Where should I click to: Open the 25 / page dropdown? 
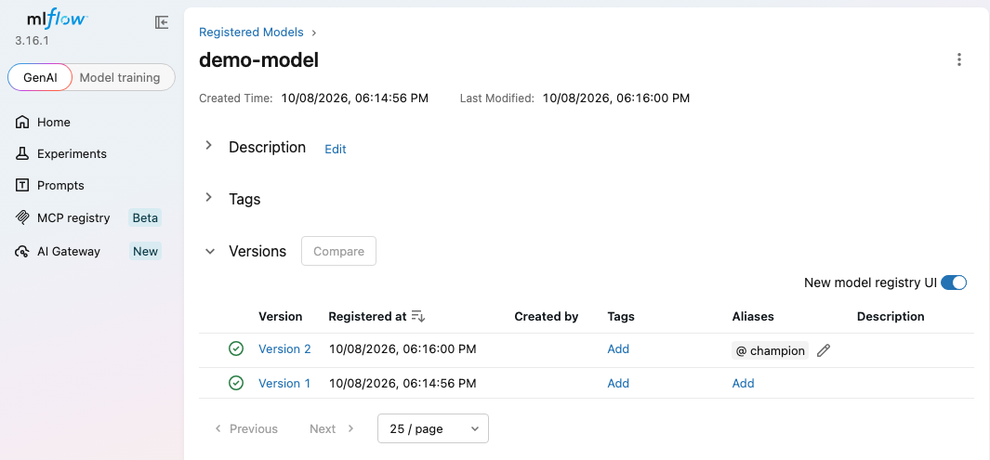coord(432,428)
